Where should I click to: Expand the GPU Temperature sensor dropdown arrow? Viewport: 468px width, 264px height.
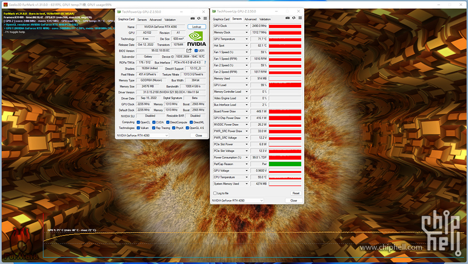point(246,39)
